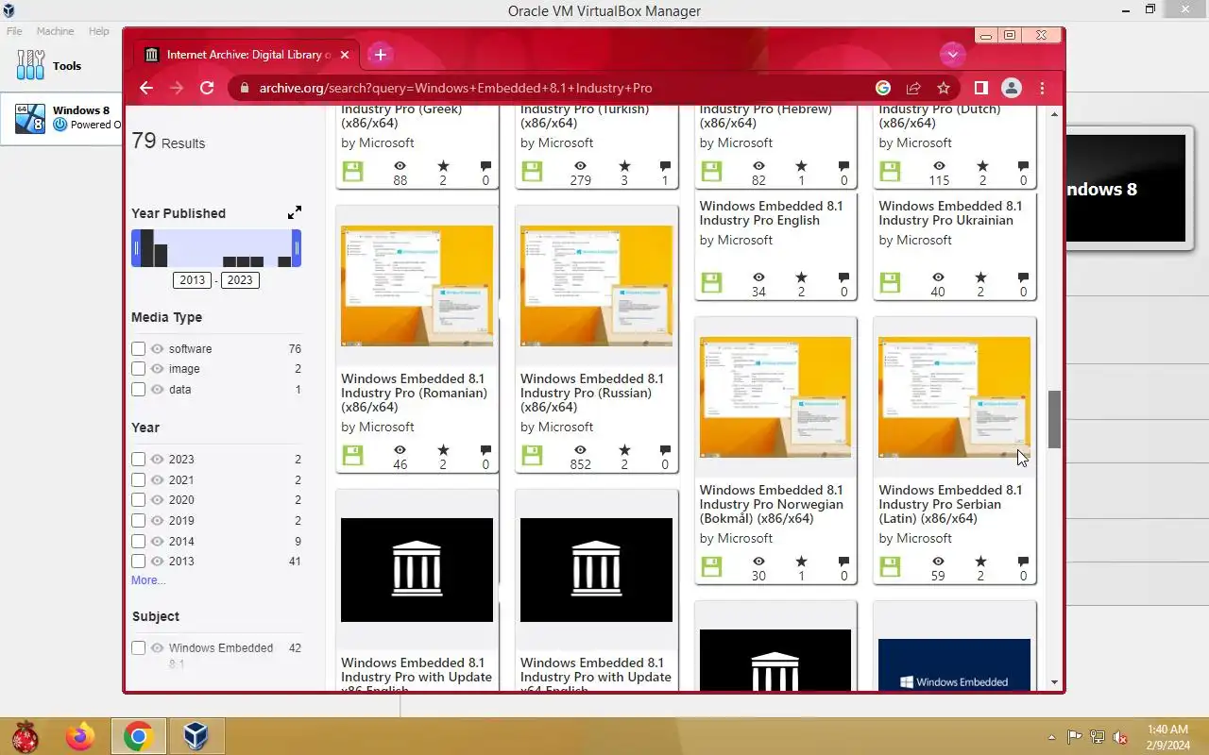Click software floppy icon on Russian card

pyautogui.click(x=532, y=456)
